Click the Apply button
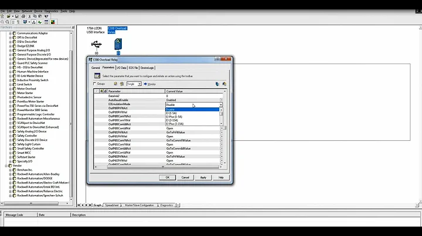422x236 pixels. [x=203, y=178]
